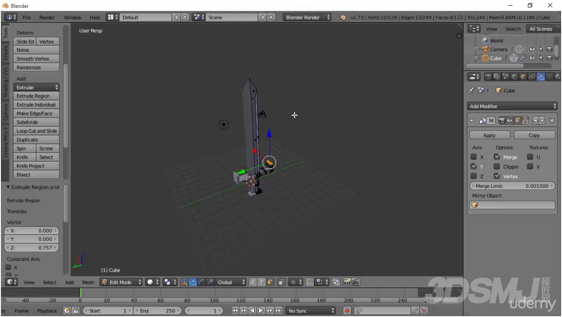
Task: Open the Object Data mesh properties tab
Action: 549,77
